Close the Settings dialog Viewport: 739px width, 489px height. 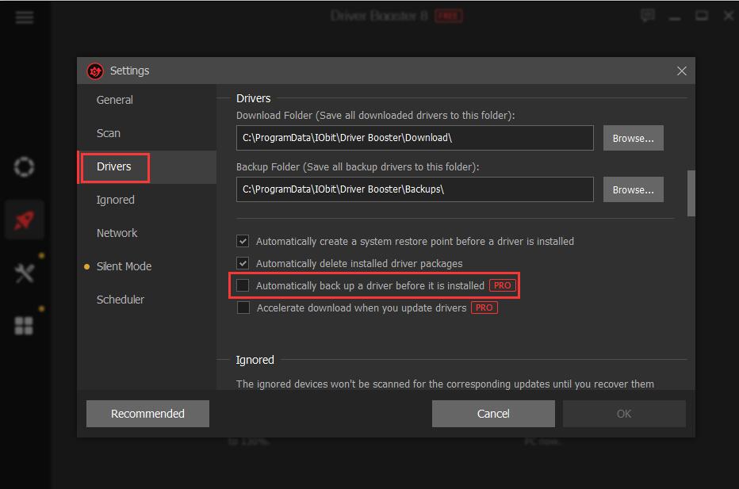tap(681, 71)
